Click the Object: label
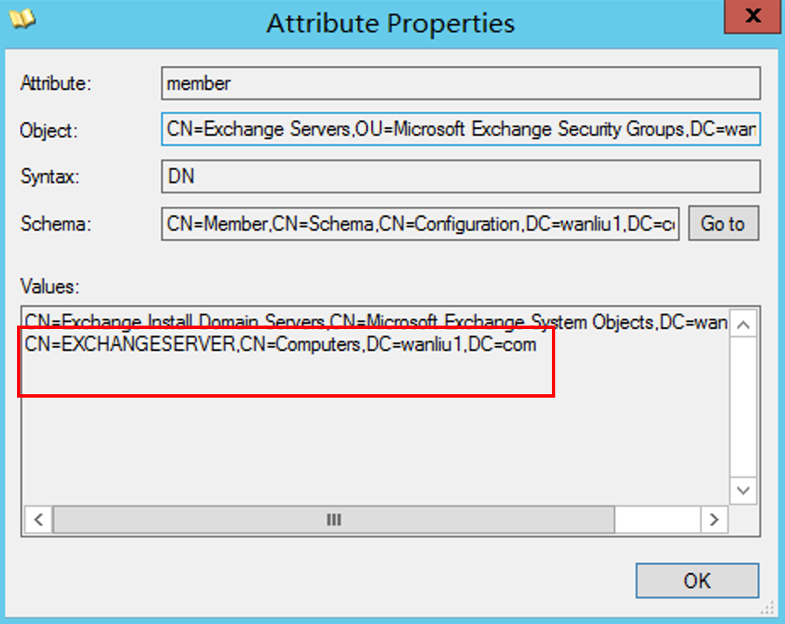Screen dimensions: 785x624 pos(49,131)
